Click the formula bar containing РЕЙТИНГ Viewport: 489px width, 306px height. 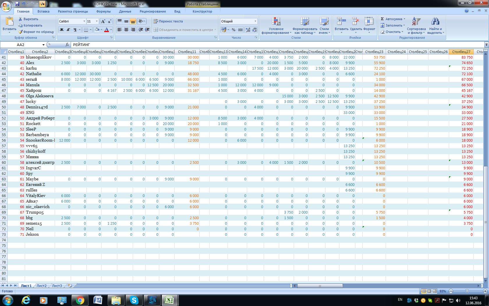[262, 45]
